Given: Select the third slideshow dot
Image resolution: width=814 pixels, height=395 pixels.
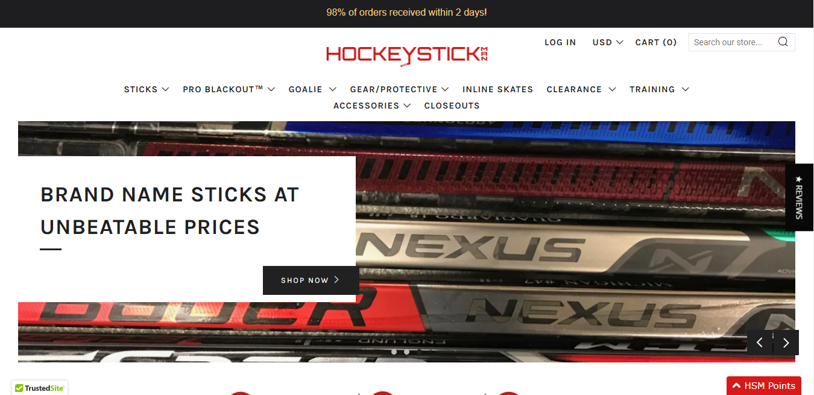Looking at the screenshot, I should coord(420,352).
